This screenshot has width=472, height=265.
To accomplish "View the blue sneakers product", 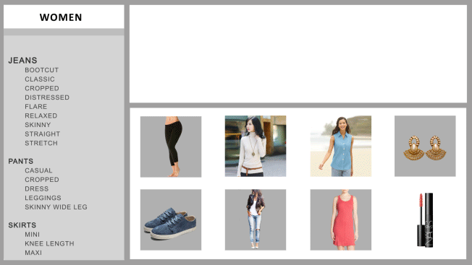I will point(171,220).
